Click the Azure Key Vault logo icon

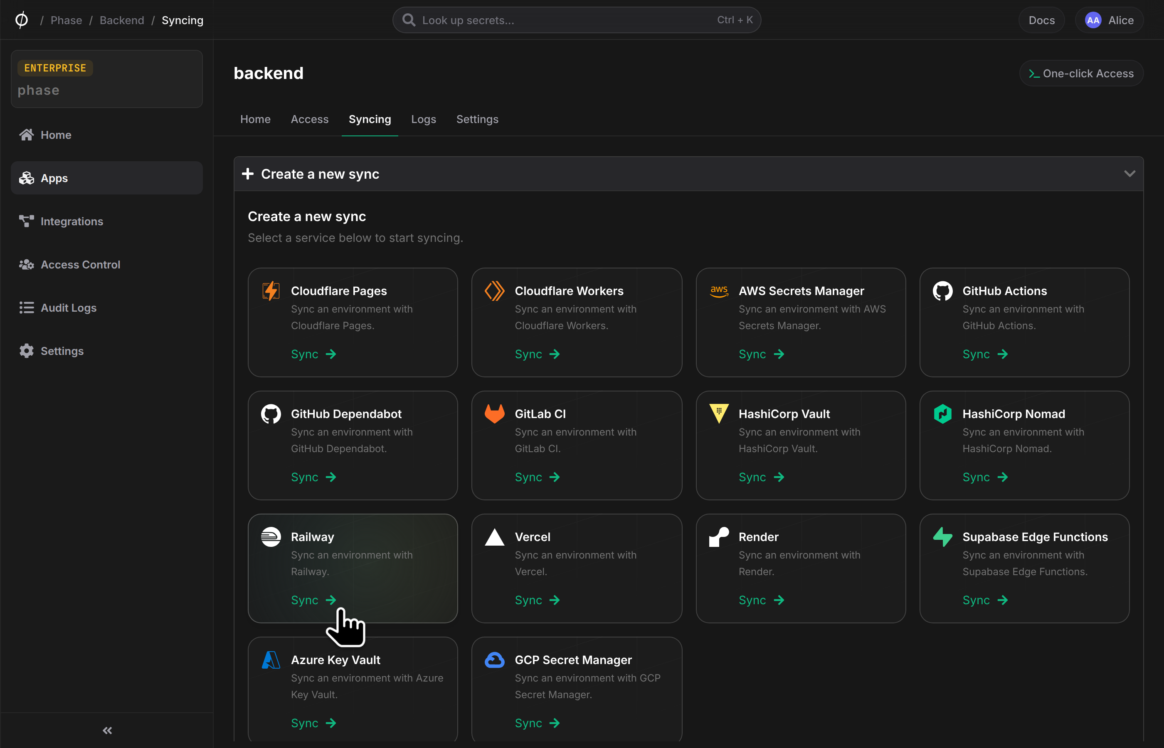coord(271,659)
